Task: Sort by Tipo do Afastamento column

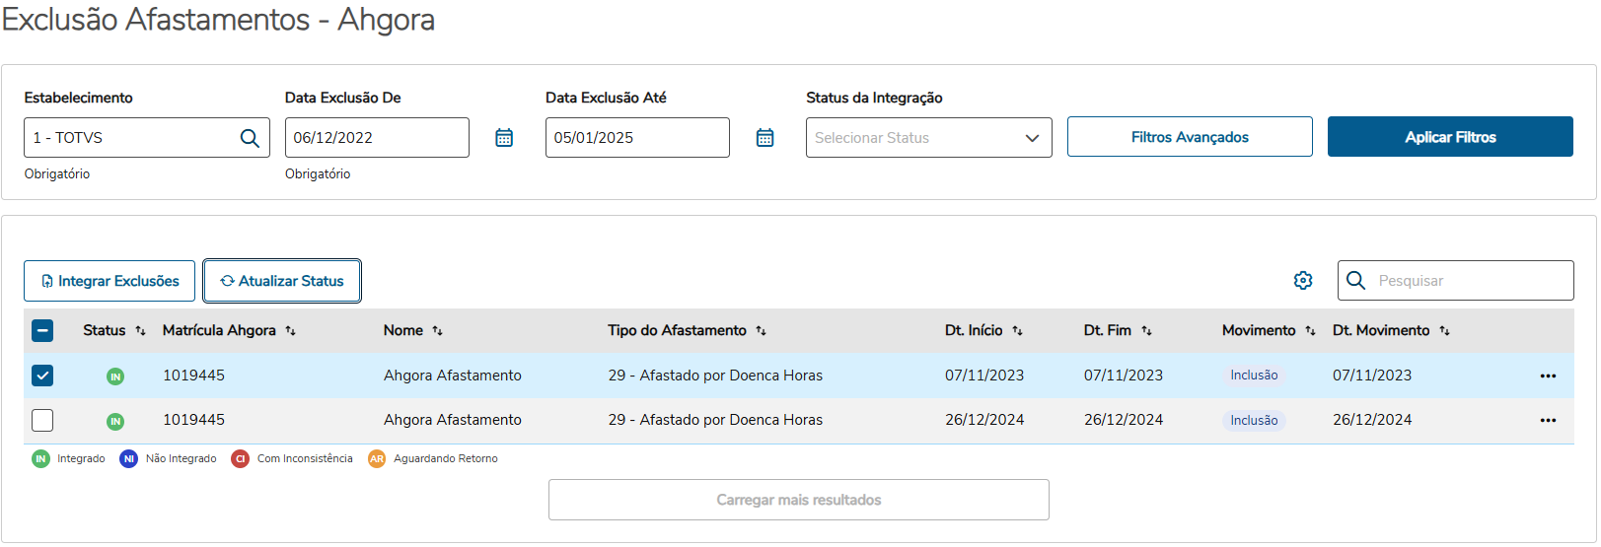Action: [761, 331]
